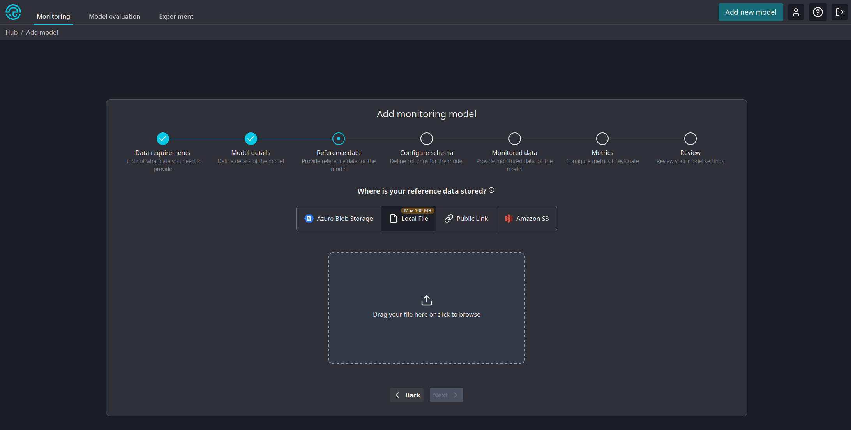Switch to Model evaluation tab
Image resolution: width=851 pixels, height=430 pixels.
tap(115, 16)
